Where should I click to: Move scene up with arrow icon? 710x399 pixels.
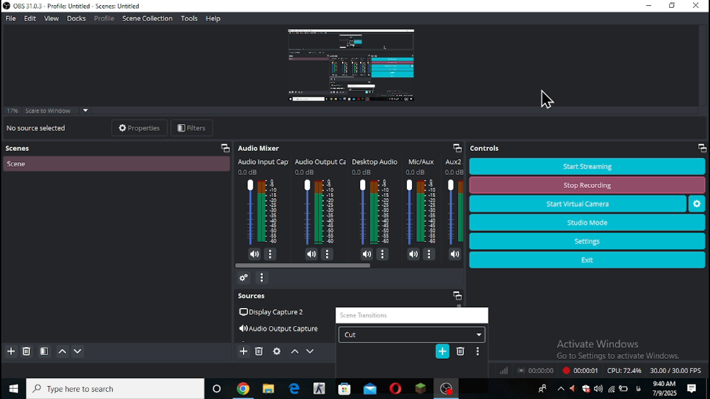click(62, 351)
